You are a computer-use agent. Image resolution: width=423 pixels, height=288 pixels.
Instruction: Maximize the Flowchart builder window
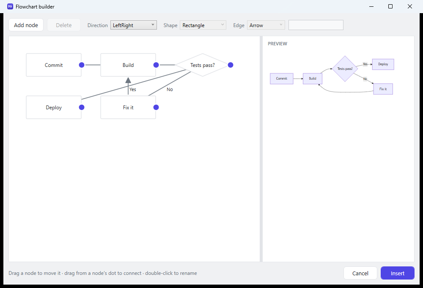coord(390,6)
